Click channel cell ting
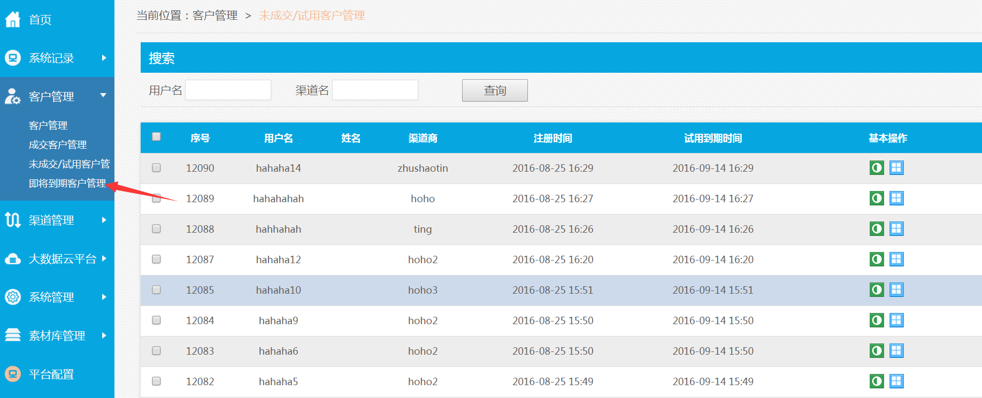This screenshot has width=982, height=398. pyautogui.click(x=423, y=229)
